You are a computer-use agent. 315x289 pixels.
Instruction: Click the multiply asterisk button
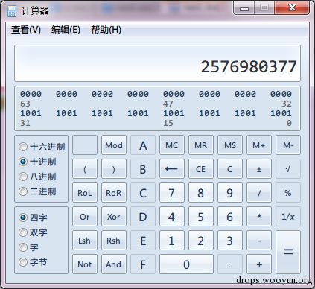click(259, 217)
